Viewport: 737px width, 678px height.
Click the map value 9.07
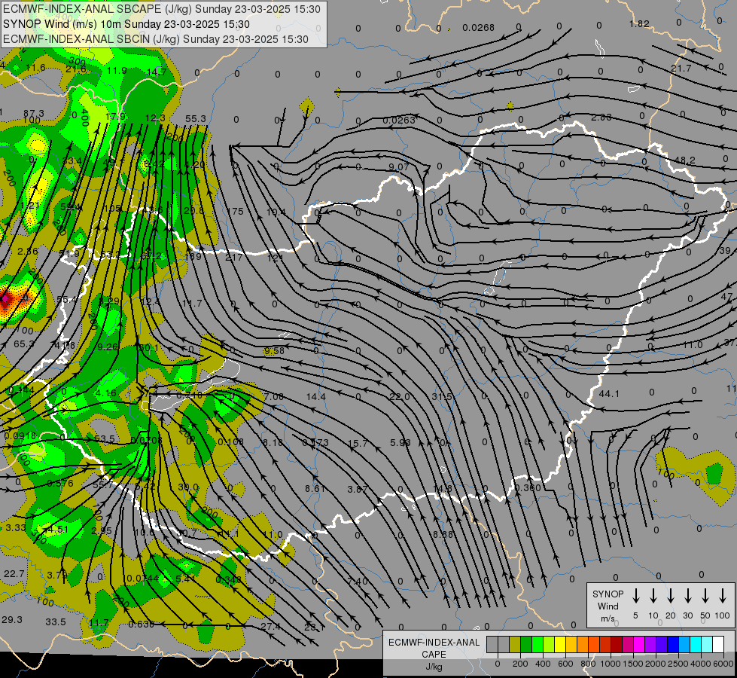click(399, 166)
